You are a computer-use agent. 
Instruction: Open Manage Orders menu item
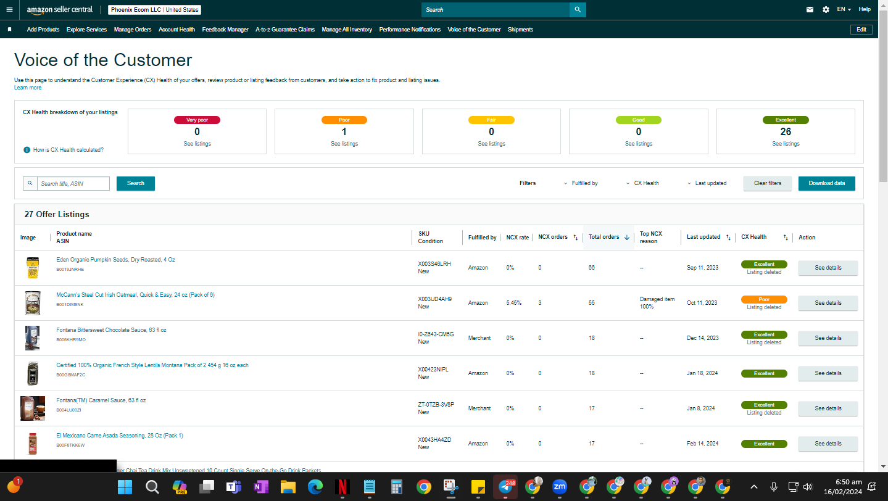tap(133, 30)
